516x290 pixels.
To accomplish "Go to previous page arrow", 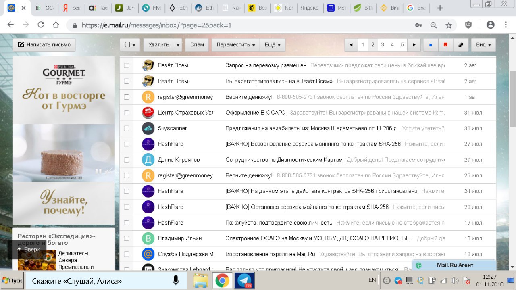I will coord(351,45).
